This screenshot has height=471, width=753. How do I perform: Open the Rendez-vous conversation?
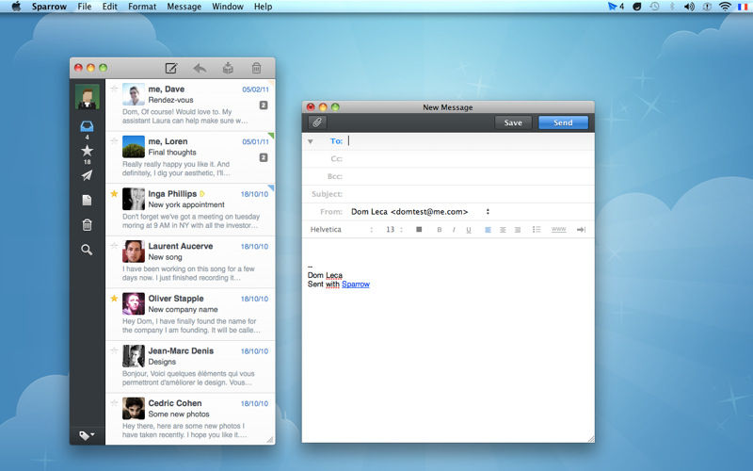(x=190, y=105)
